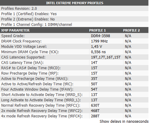The height and width of the screenshot is (123, 149).
Task: Click the Profile 1 (Certified) Enables row
Action: [x=74, y=14]
